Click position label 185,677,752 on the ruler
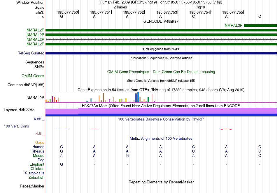Screen dimensions: 277x193 pos(133,12)
